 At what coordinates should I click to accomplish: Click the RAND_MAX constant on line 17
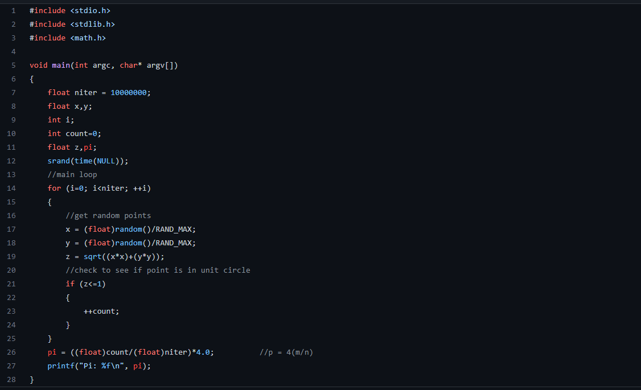pos(174,229)
